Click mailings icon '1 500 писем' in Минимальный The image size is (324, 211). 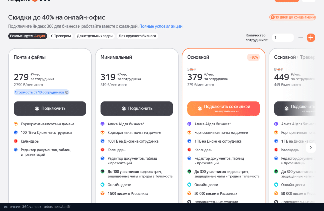coord(103,193)
